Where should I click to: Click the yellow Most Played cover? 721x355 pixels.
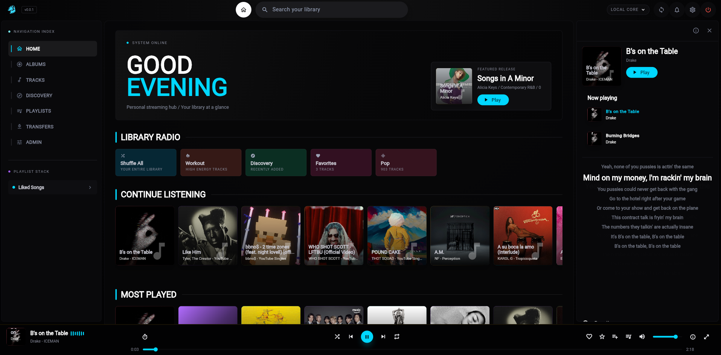point(271,315)
